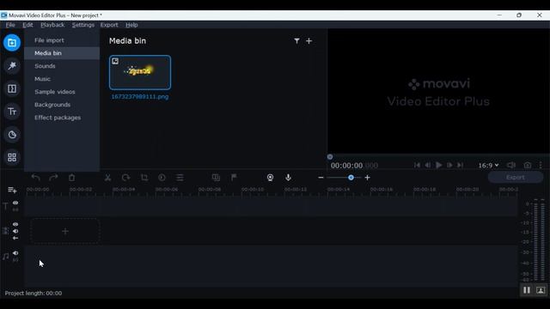Click the add media placeholder on video track
Screen dimensions: 550x309
pyautogui.click(x=65, y=231)
